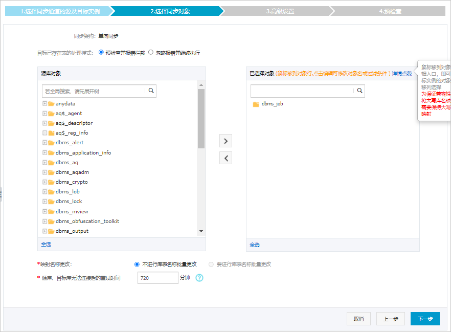This screenshot has width=451, height=332.
Task: Click the left arrow to remove objects
Action: [x=225, y=158]
